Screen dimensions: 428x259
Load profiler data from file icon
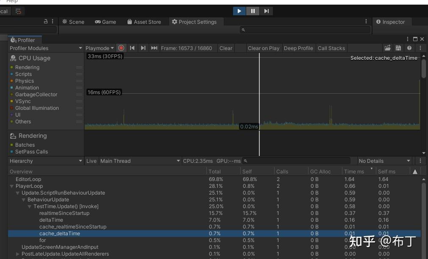(388, 48)
